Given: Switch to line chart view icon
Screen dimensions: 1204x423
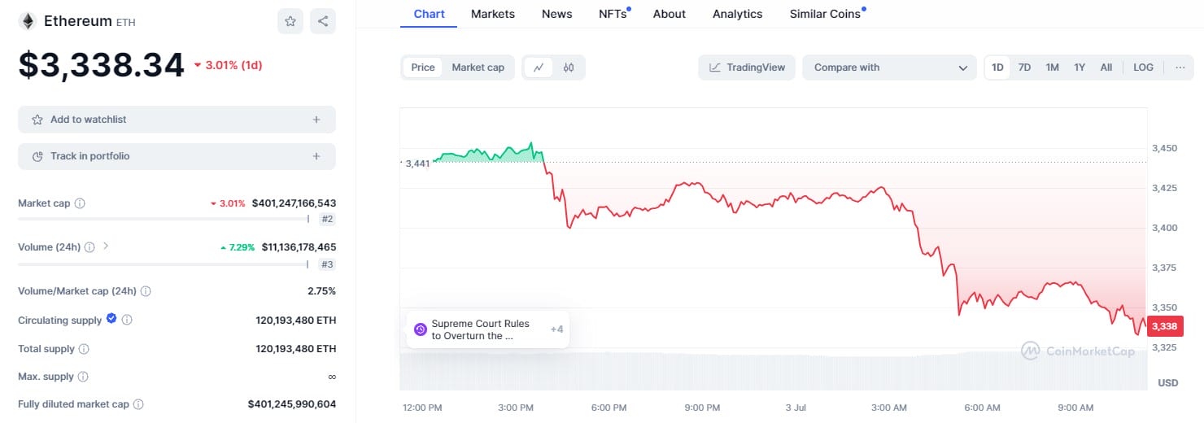Looking at the screenshot, I should [x=539, y=68].
